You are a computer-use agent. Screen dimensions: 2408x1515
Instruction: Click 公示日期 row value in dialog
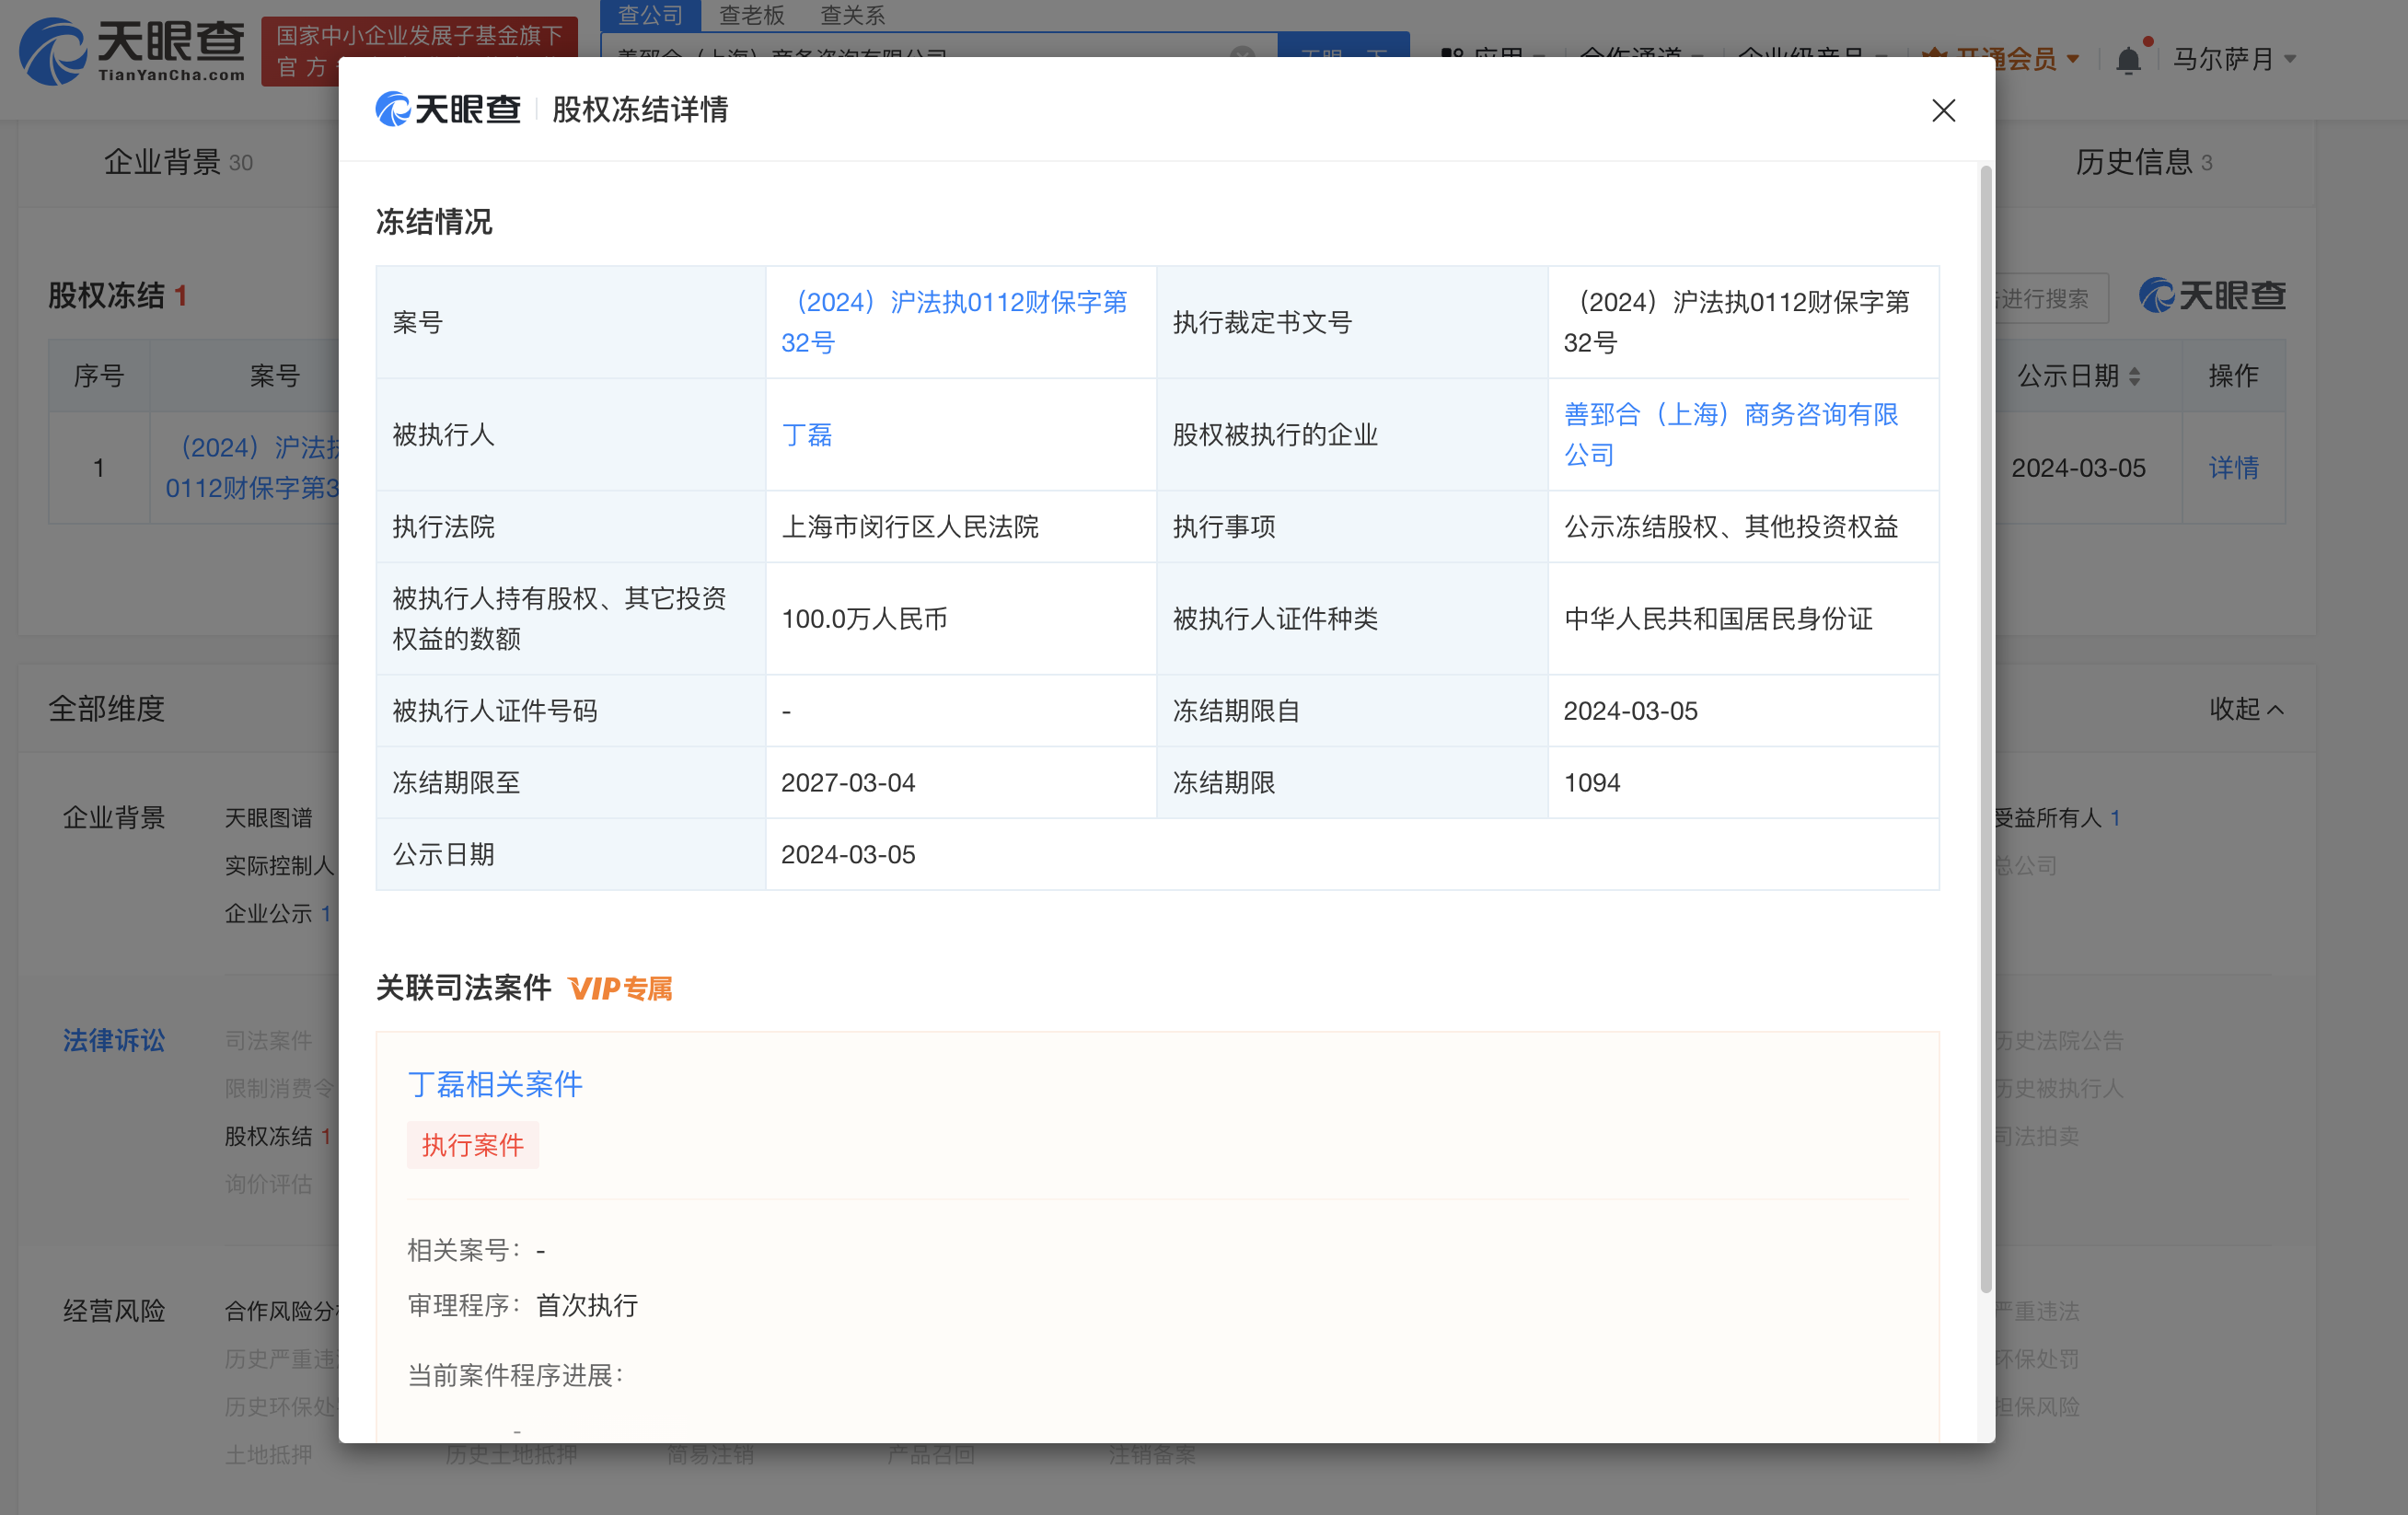(x=848, y=854)
